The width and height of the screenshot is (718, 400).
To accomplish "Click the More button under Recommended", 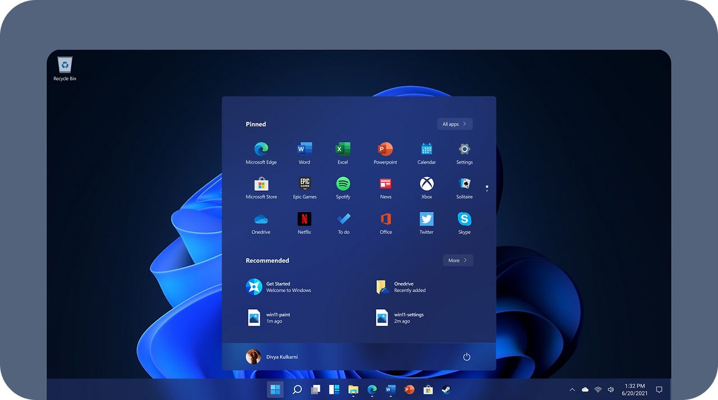I will coord(458,260).
